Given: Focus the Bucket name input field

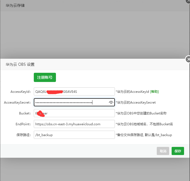Looking at the screenshot, I should [x=74, y=113].
